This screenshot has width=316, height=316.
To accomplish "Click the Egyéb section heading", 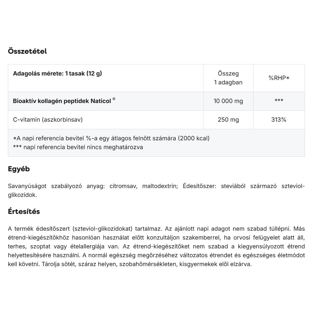I will (19, 169).
